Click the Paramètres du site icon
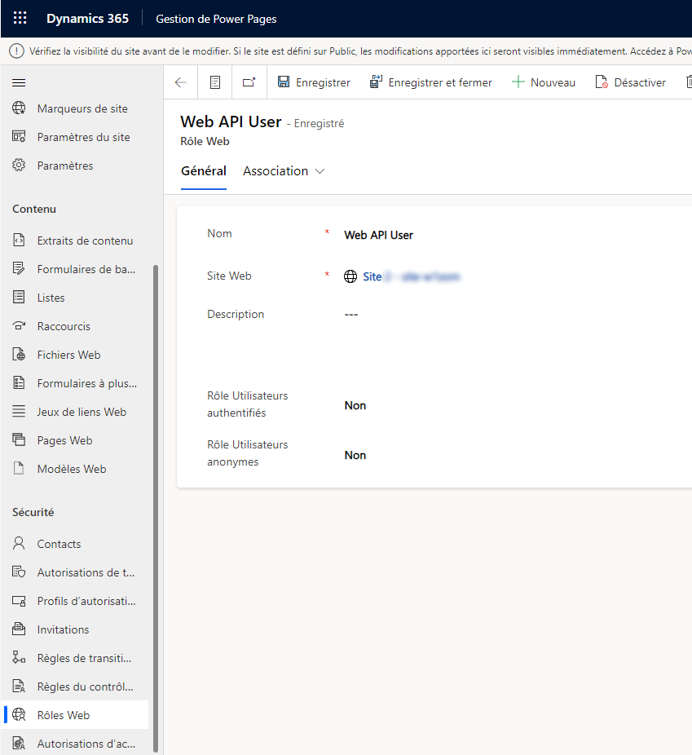 [19, 137]
